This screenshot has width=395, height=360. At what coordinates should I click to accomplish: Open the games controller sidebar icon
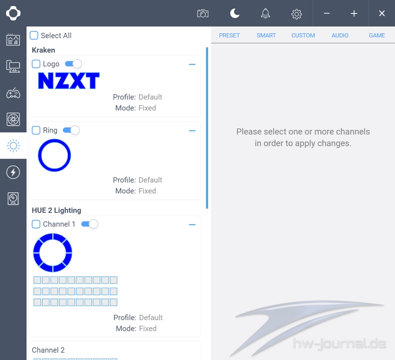(13, 93)
